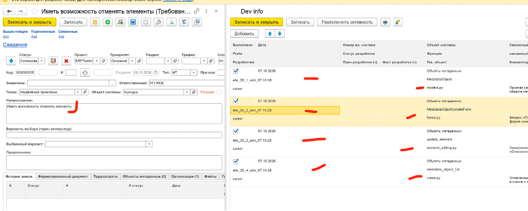Click the document with green arrow icon
The image size is (528, 211).
tap(171, 22)
